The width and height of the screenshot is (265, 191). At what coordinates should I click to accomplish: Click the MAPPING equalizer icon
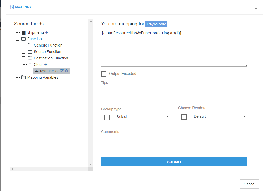pos(12,7)
